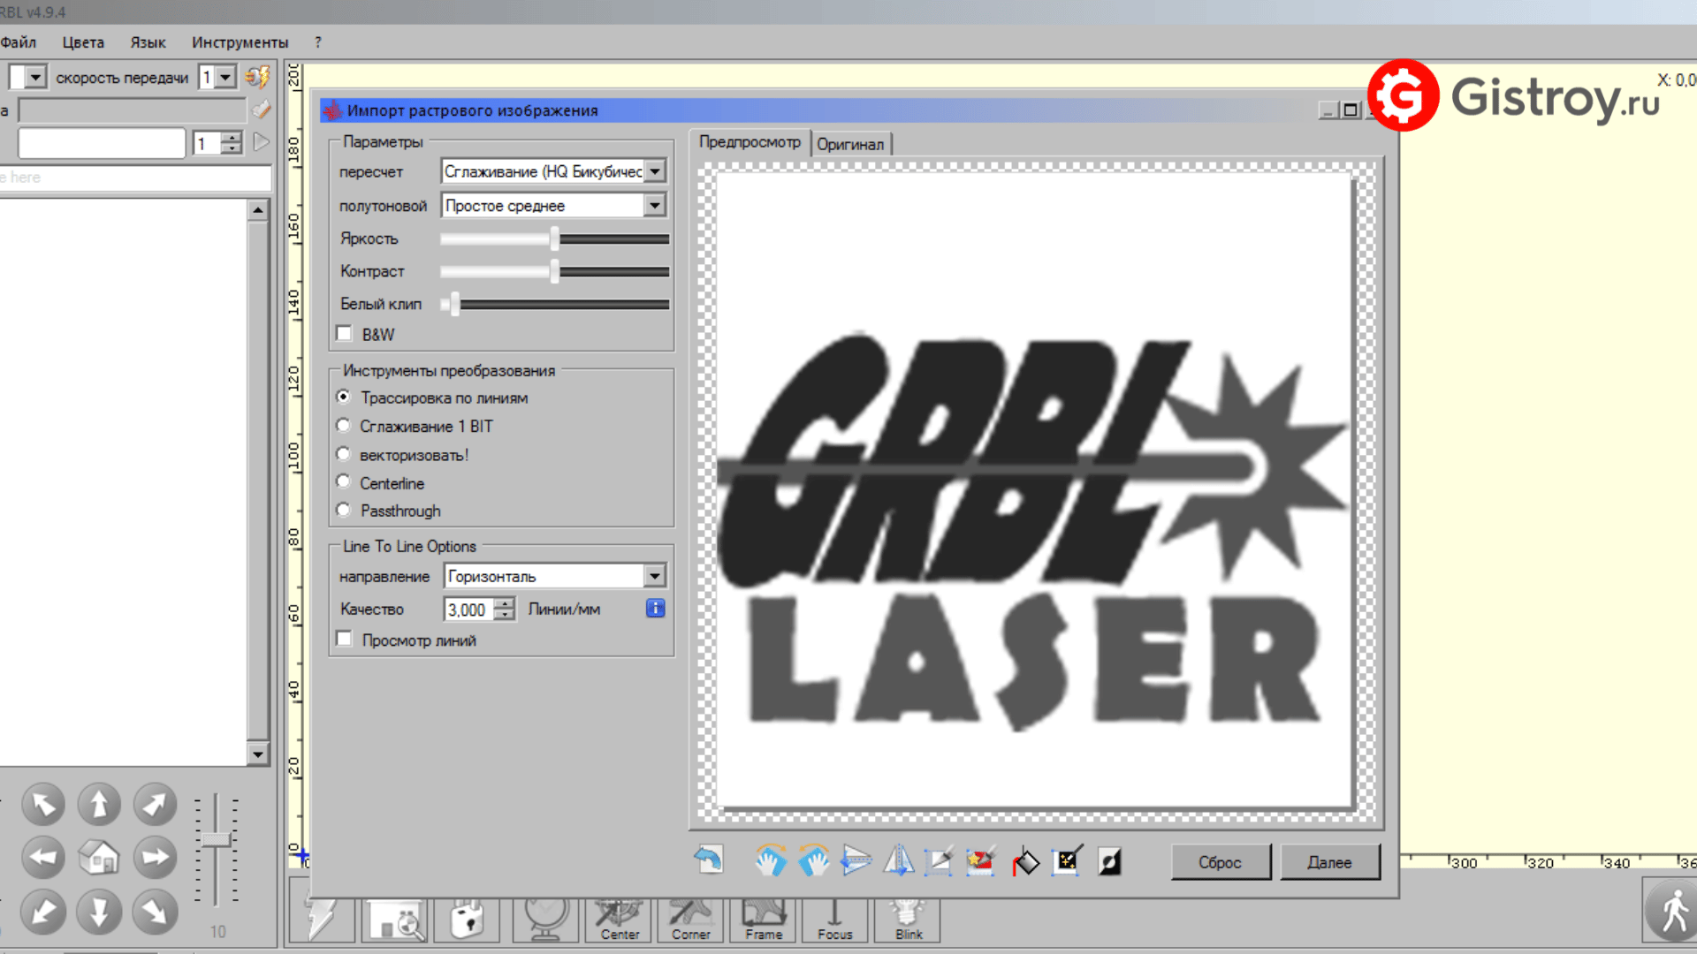Jog laser left with arrow button
Screen dimensions: 1697x954
(43, 857)
